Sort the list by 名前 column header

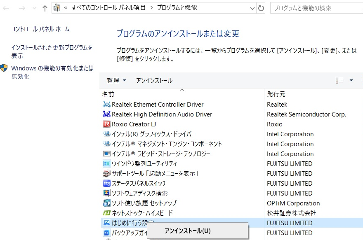point(108,94)
